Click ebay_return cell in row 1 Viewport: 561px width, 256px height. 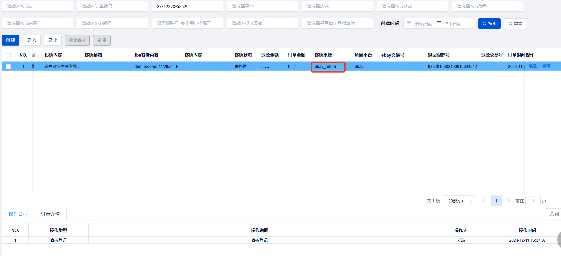click(325, 67)
